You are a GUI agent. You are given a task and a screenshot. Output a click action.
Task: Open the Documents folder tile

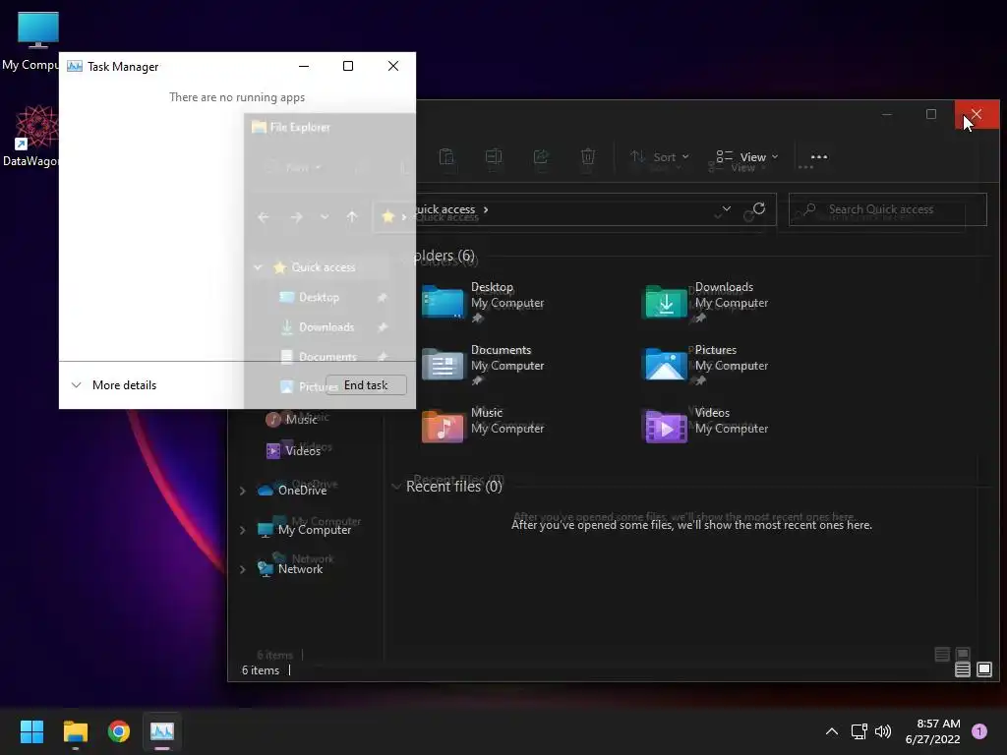pos(483,365)
